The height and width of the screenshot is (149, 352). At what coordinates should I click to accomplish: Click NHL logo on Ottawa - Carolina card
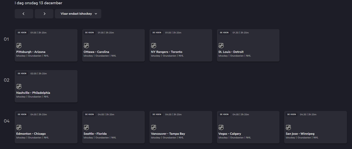coord(86,46)
